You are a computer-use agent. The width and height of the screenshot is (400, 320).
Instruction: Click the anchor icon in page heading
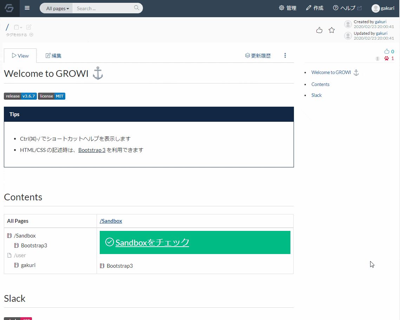(x=98, y=73)
